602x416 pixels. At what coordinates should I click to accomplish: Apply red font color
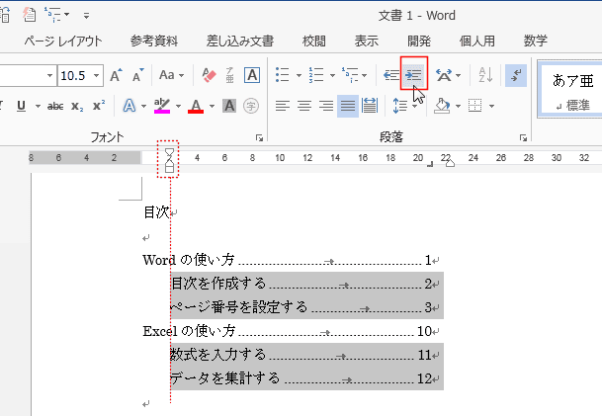tap(196, 106)
